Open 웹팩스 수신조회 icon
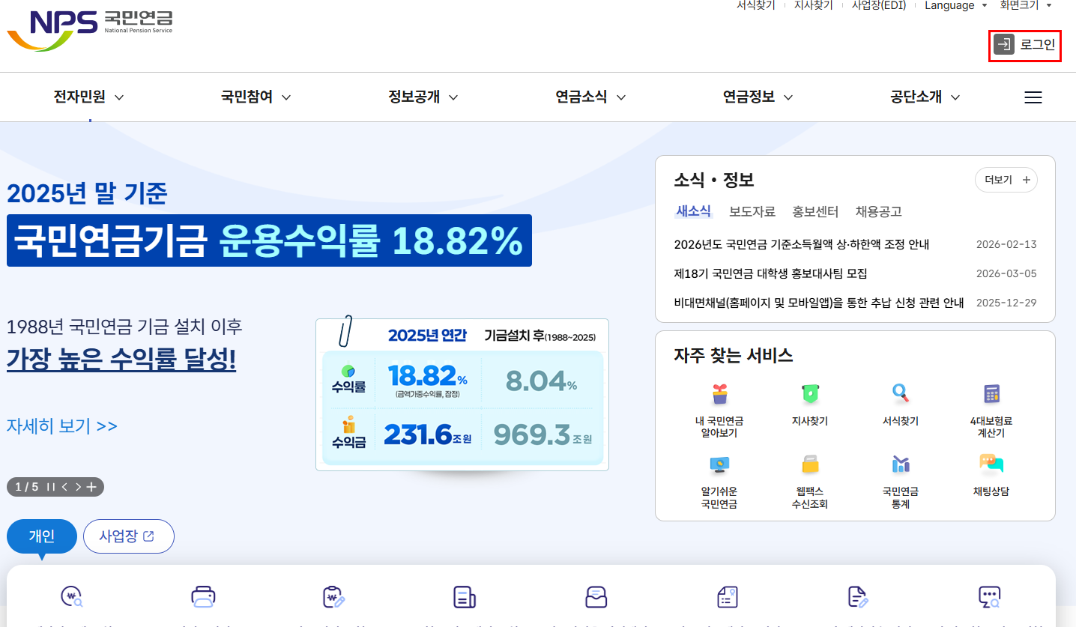The height and width of the screenshot is (627, 1076). [x=810, y=464]
